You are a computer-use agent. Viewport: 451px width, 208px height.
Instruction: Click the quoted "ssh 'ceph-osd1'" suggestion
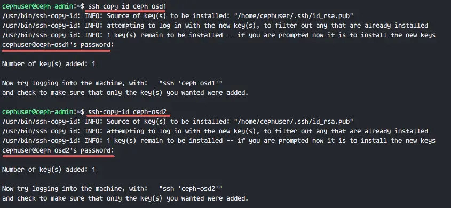[191, 83]
